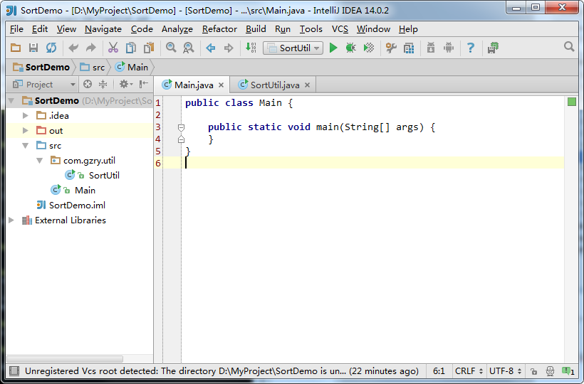Open the SDK Manager icon

click(x=431, y=48)
